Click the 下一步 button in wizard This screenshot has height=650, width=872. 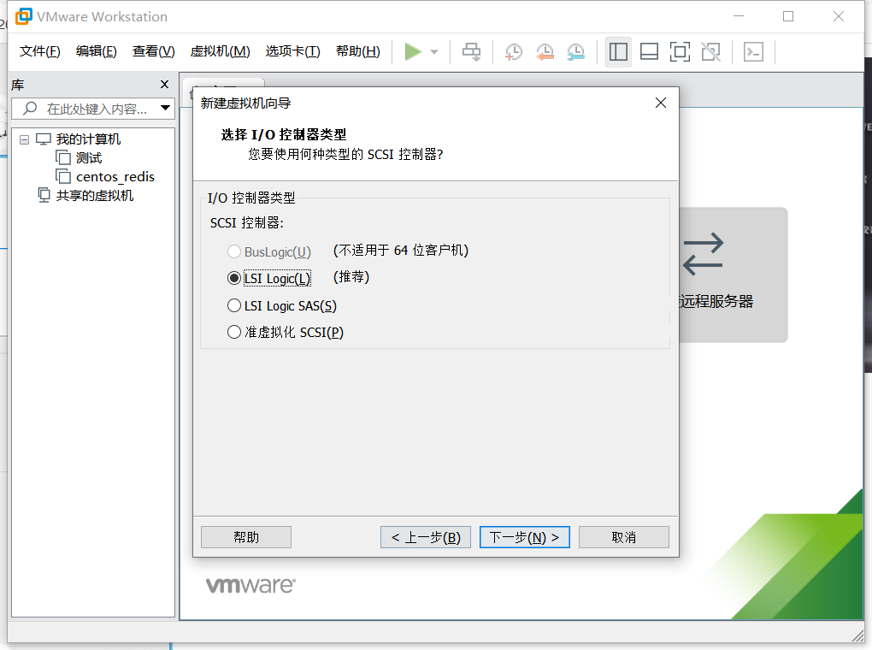[524, 536]
